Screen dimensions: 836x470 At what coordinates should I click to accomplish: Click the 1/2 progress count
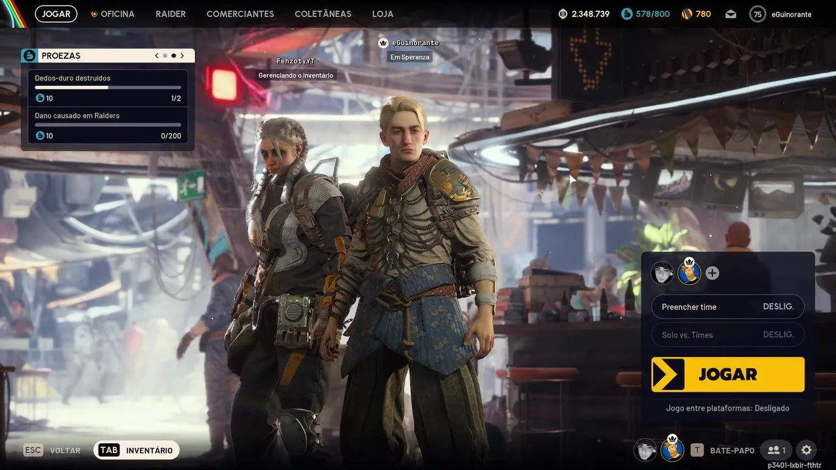176,99
